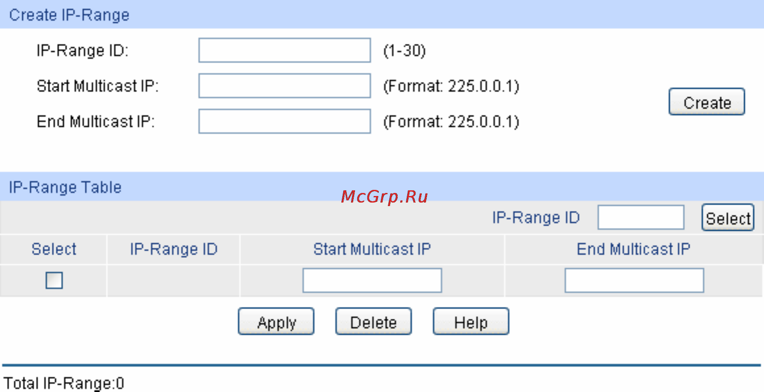Click the Create IP-Range section title
764x392 pixels.
(x=69, y=15)
